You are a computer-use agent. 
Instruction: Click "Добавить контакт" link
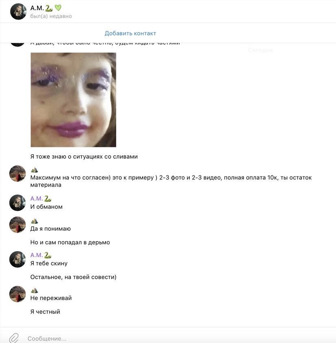pos(130,33)
